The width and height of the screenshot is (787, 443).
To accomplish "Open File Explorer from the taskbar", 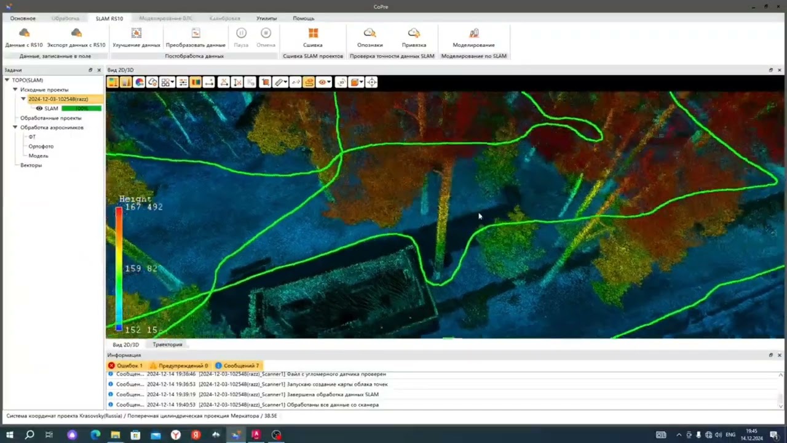I will tap(115, 435).
